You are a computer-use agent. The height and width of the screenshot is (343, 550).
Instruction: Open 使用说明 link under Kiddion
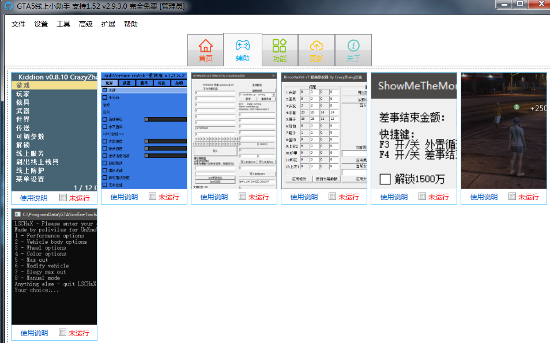pos(34,197)
